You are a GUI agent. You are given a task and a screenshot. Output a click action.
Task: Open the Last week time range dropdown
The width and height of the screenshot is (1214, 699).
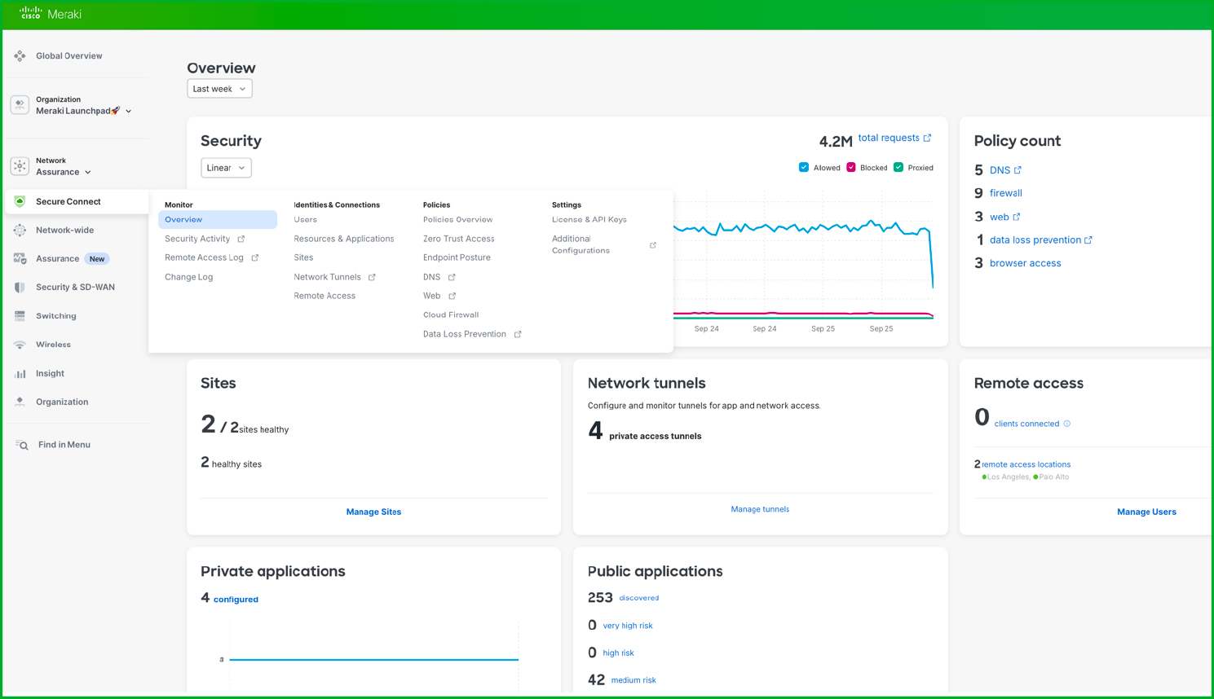(219, 89)
